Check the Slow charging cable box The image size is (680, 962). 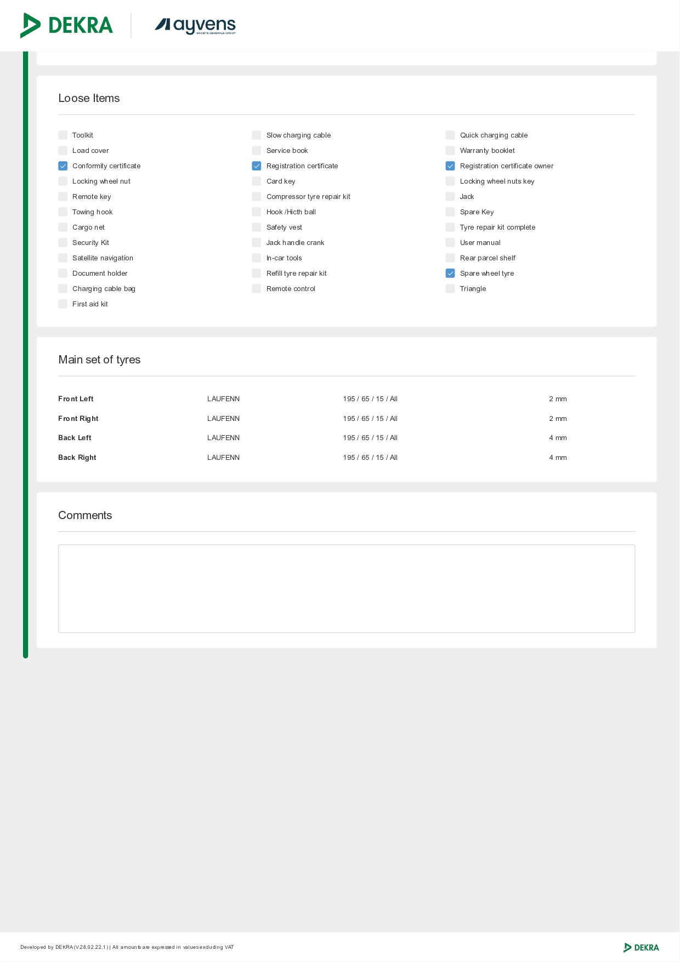click(257, 135)
